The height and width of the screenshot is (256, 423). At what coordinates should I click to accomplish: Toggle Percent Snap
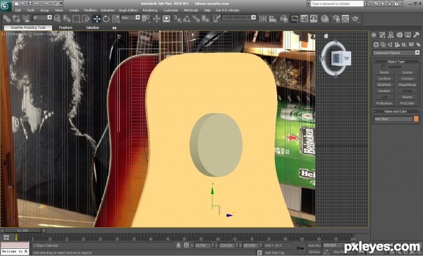196,18
